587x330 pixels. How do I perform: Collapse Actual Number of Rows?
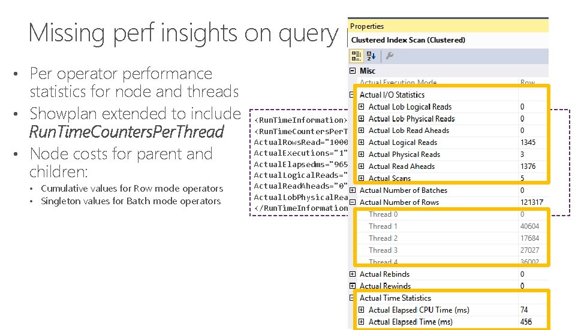352,202
